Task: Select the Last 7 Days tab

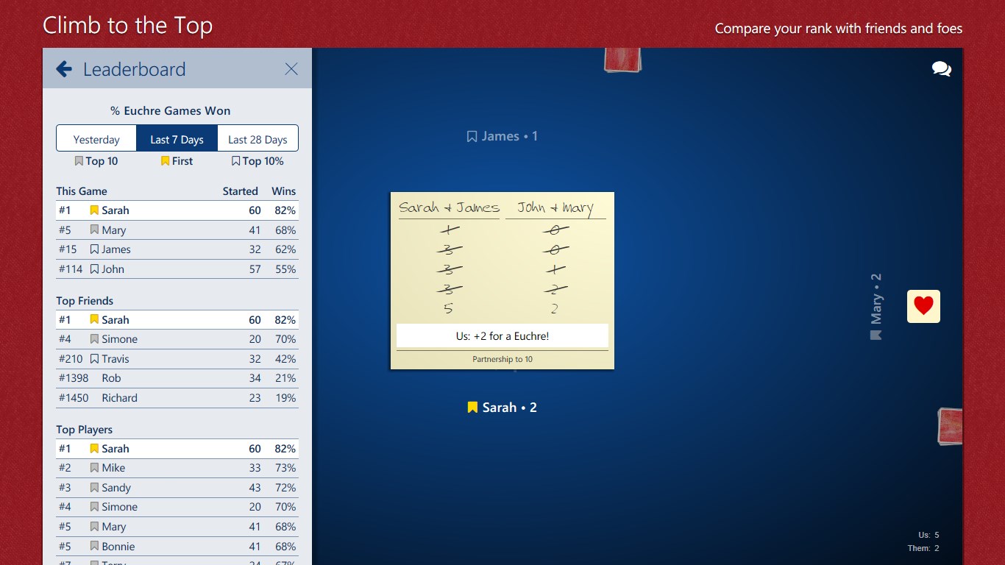Action: point(176,138)
